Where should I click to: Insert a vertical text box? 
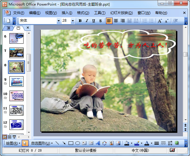91,143
